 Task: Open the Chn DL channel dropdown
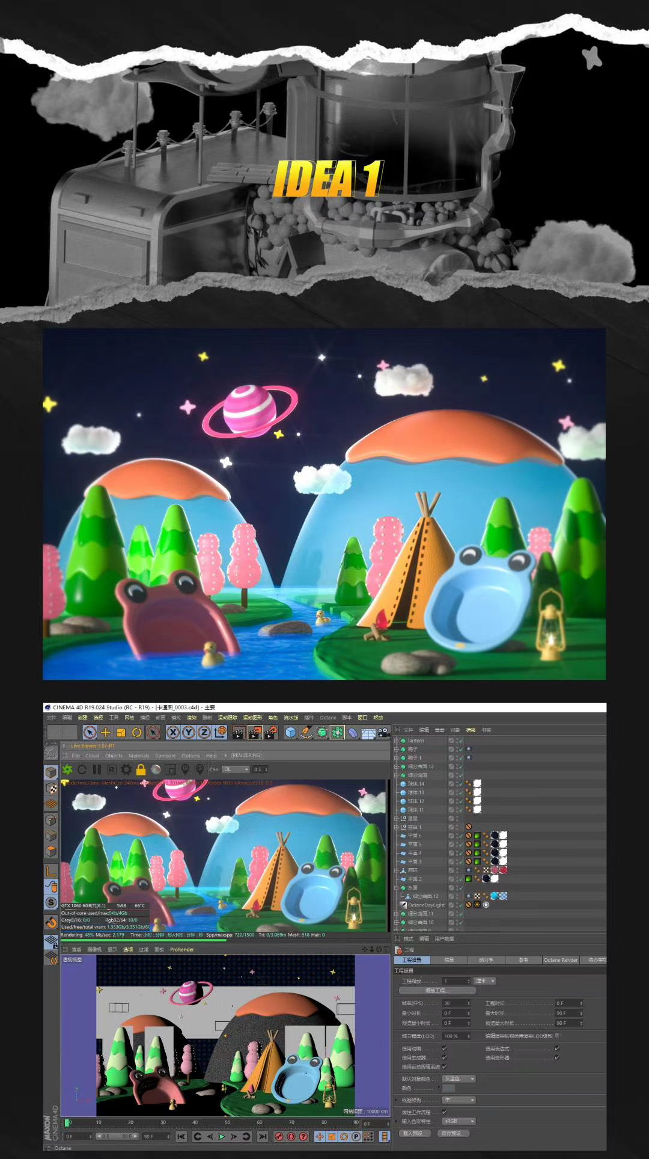236,769
